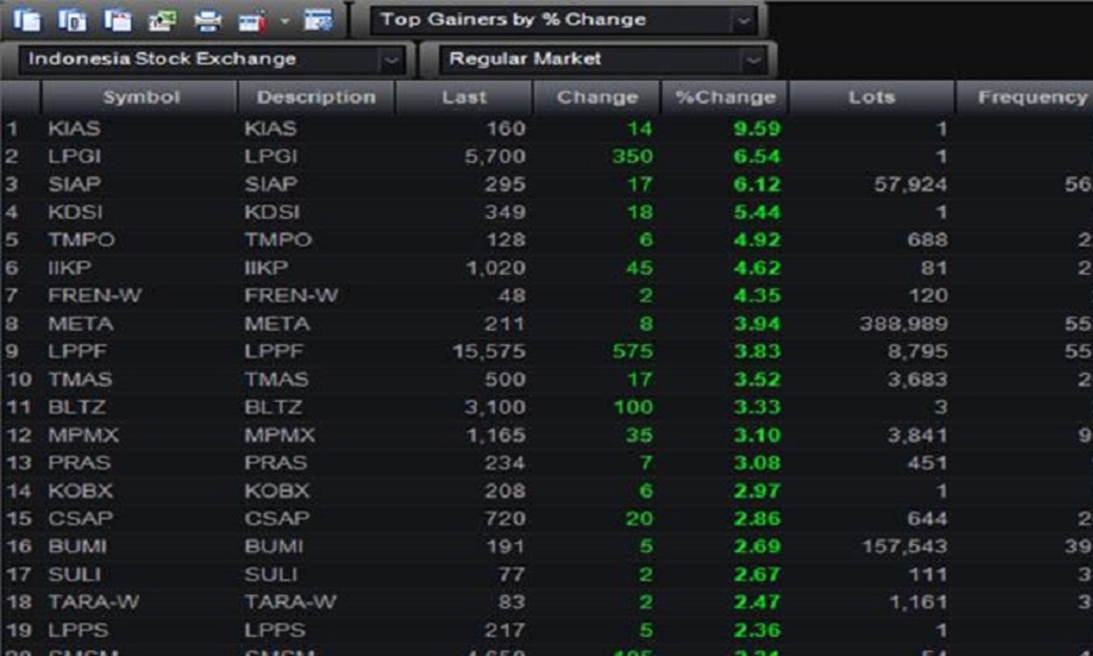Click the second copy icon in the toolbar
This screenshot has width=1093, height=656.
point(72,19)
